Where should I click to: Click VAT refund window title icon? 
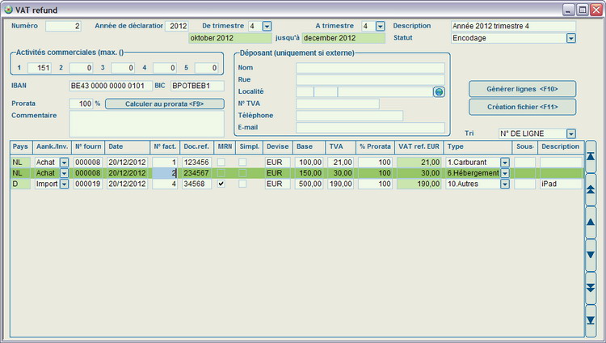point(8,10)
